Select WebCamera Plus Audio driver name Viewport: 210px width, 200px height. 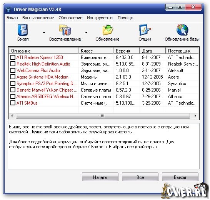pyautogui.click(x=38, y=70)
